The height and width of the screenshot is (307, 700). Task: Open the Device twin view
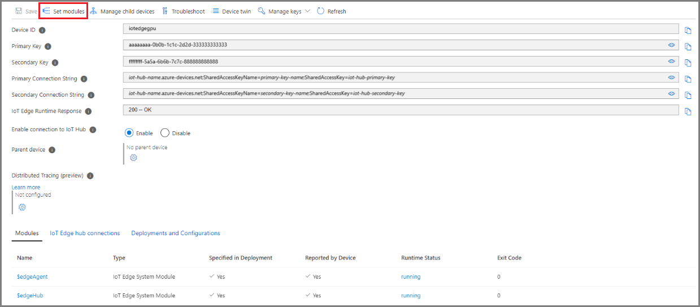coord(232,11)
